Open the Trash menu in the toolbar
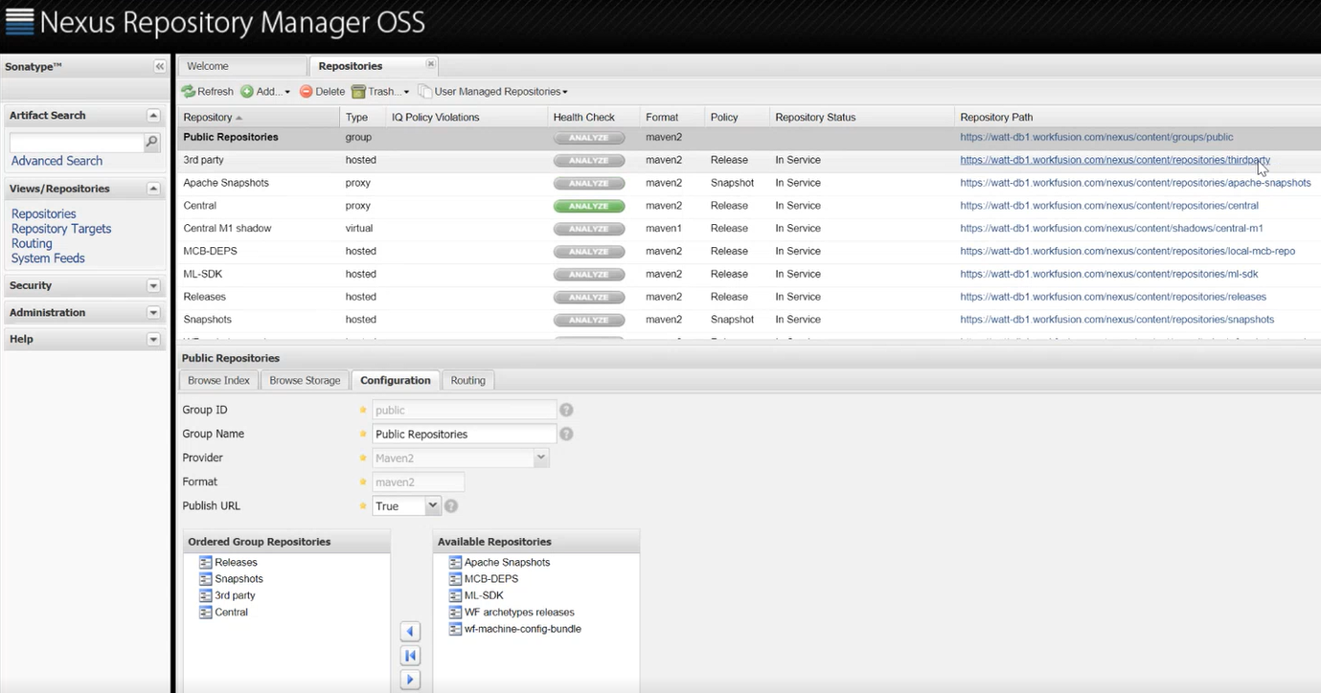Screen dimensions: 1321x693 click(380, 91)
